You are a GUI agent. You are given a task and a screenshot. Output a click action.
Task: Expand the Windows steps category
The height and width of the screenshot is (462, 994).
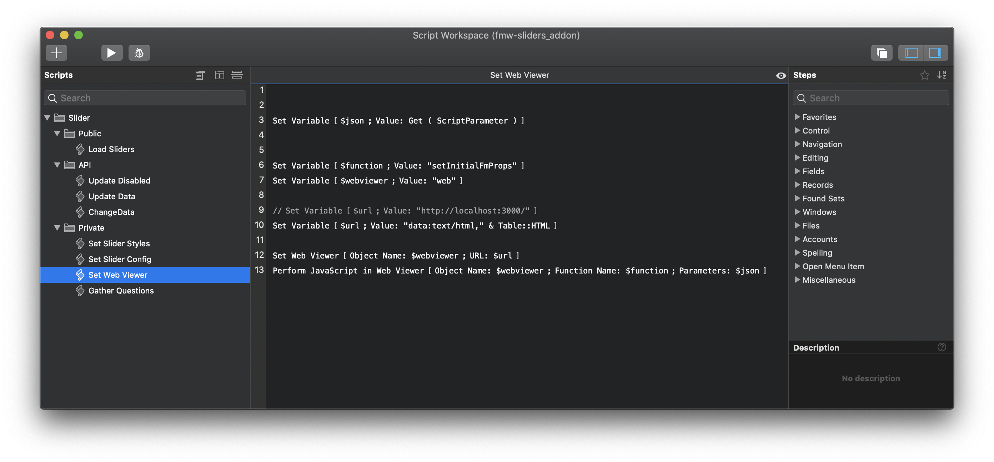pos(797,212)
